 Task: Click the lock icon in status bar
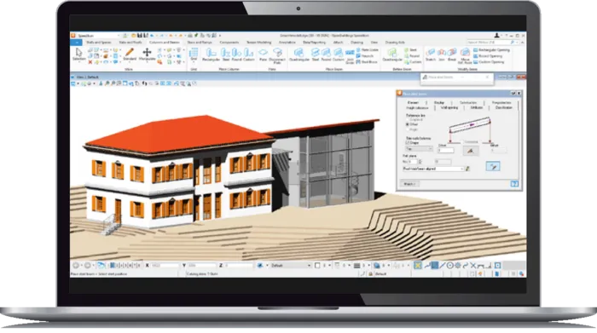pos(370,273)
